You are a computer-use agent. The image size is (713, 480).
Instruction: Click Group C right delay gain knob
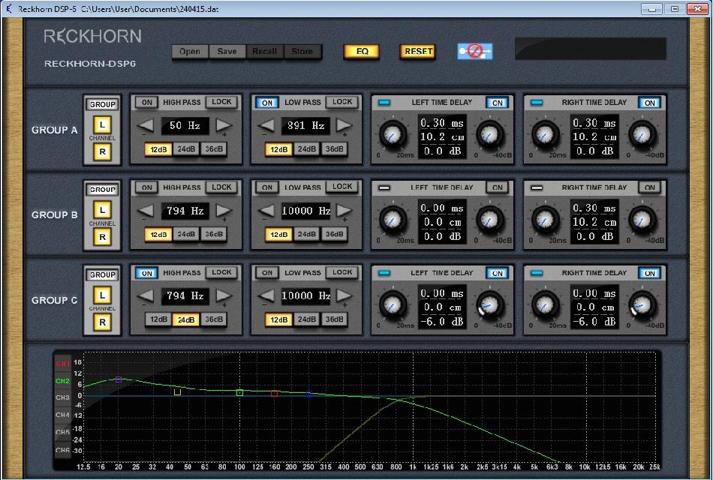642,305
